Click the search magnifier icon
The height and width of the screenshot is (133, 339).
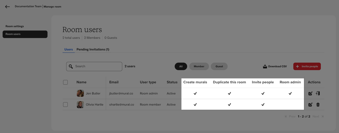click(x=71, y=66)
